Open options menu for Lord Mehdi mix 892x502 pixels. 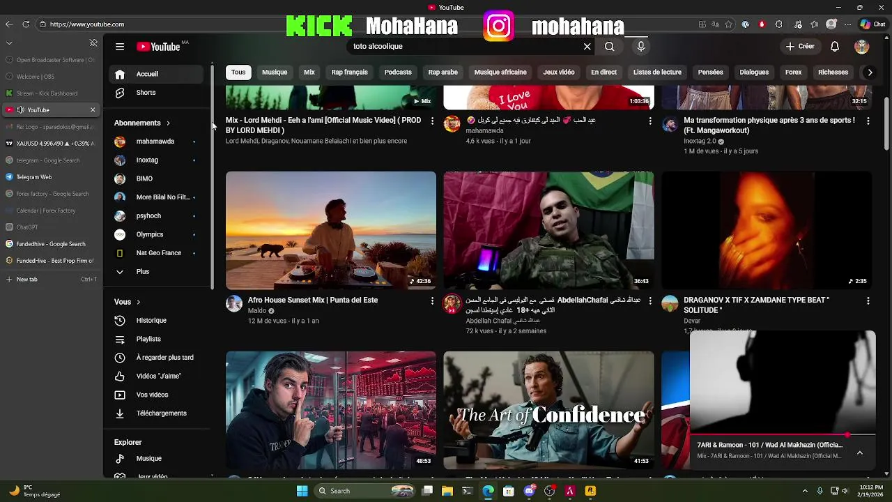tap(432, 121)
